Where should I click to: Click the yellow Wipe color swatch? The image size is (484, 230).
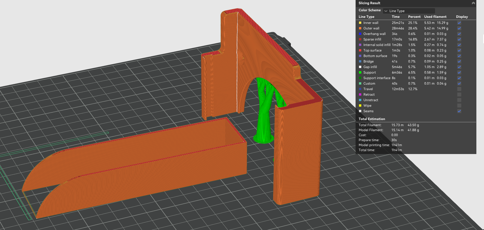(360, 106)
